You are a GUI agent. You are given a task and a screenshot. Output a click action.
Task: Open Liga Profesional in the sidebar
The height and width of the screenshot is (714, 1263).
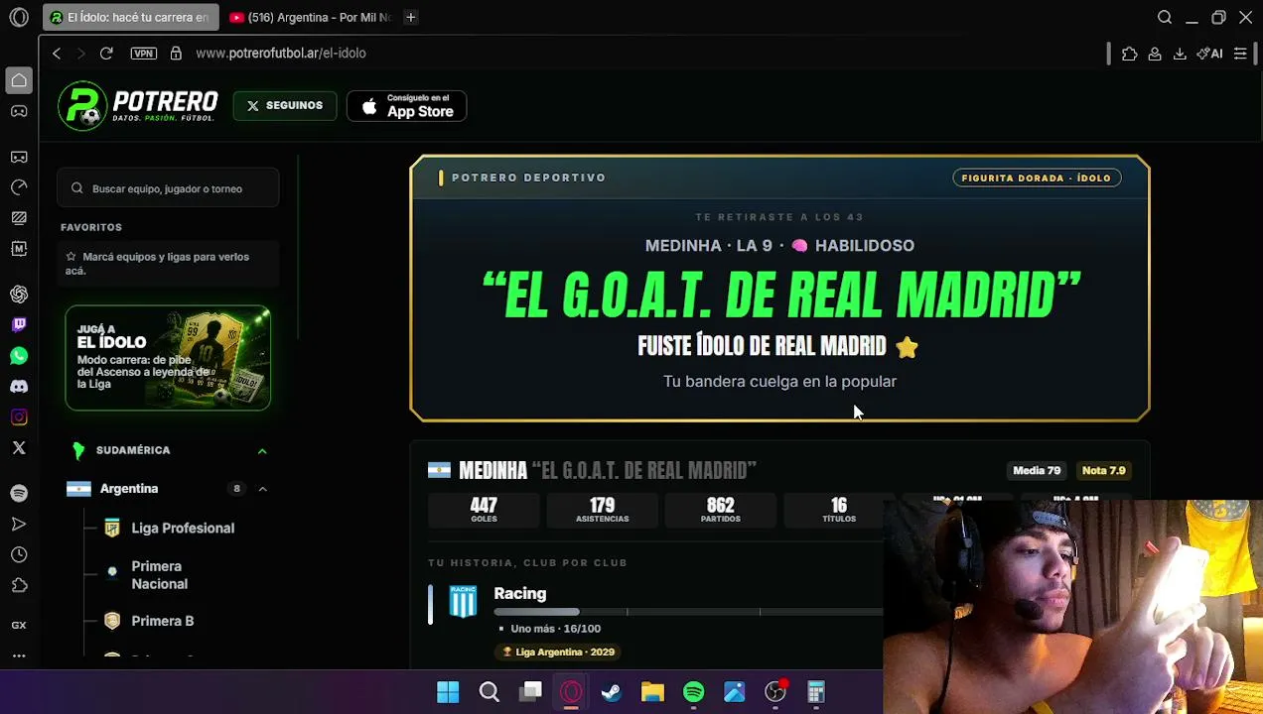(183, 528)
